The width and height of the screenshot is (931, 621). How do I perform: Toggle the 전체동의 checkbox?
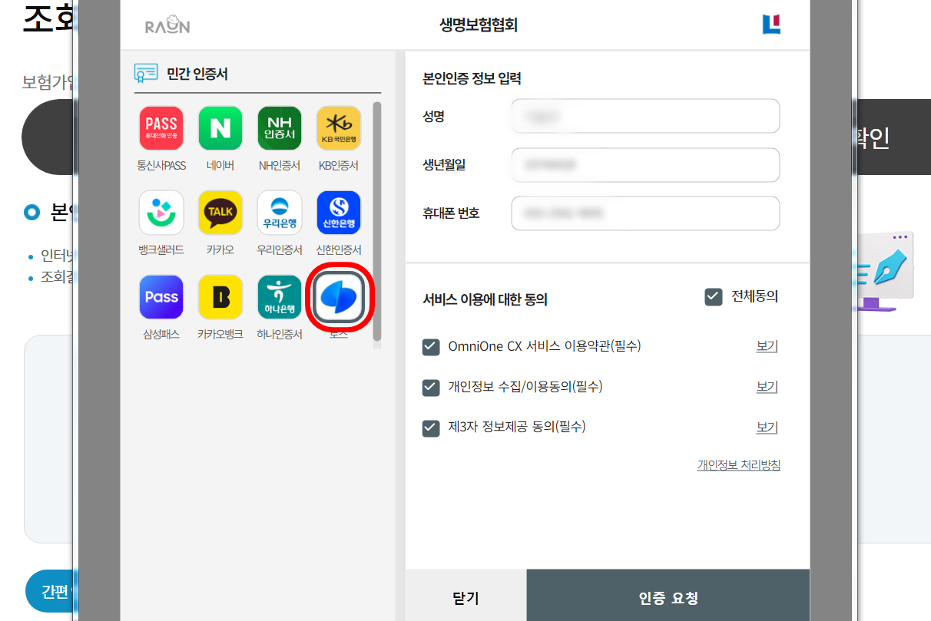[714, 297]
